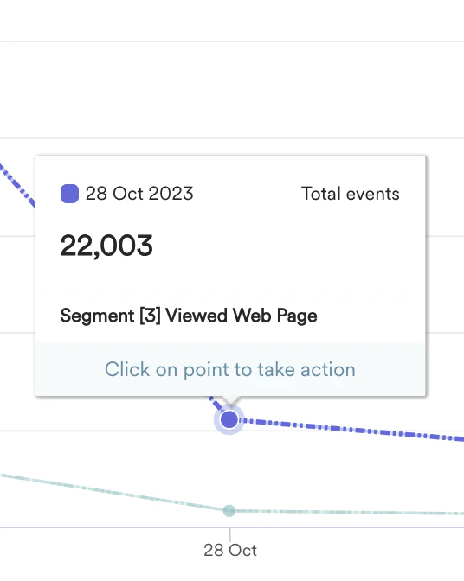Select the 28 Oct x-axis label

pos(230,550)
